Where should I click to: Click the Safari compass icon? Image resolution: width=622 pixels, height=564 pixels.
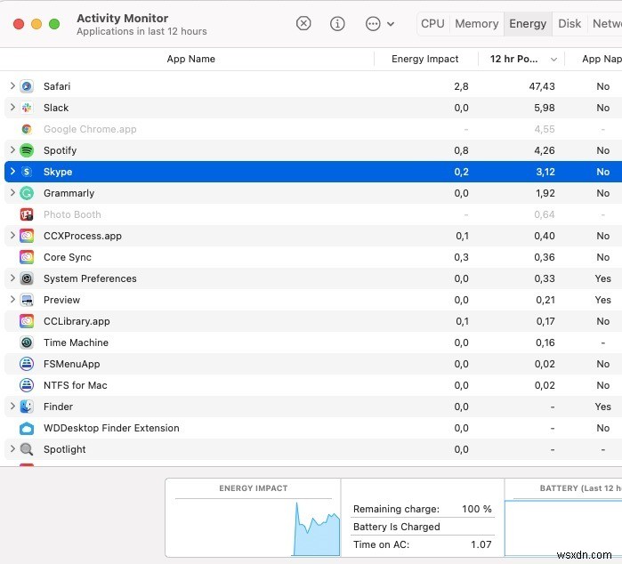click(27, 86)
